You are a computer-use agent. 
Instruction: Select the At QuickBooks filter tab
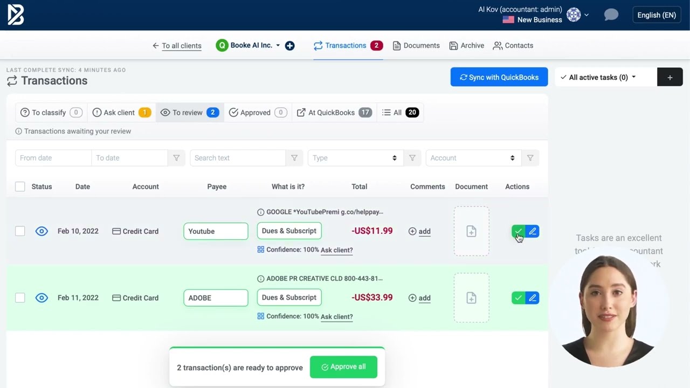(334, 113)
